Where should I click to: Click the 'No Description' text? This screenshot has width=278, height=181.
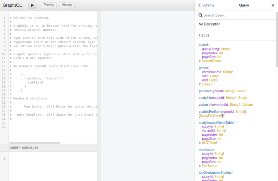click(x=209, y=24)
